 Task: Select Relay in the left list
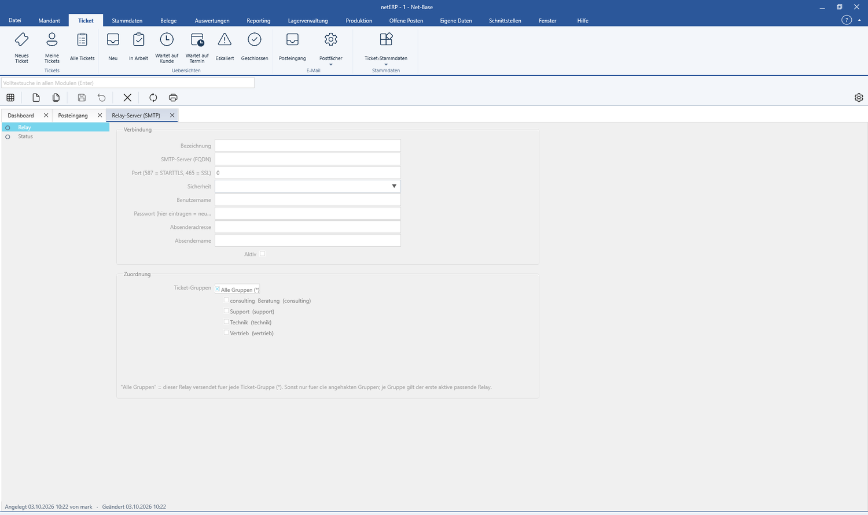click(x=56, y=127)
